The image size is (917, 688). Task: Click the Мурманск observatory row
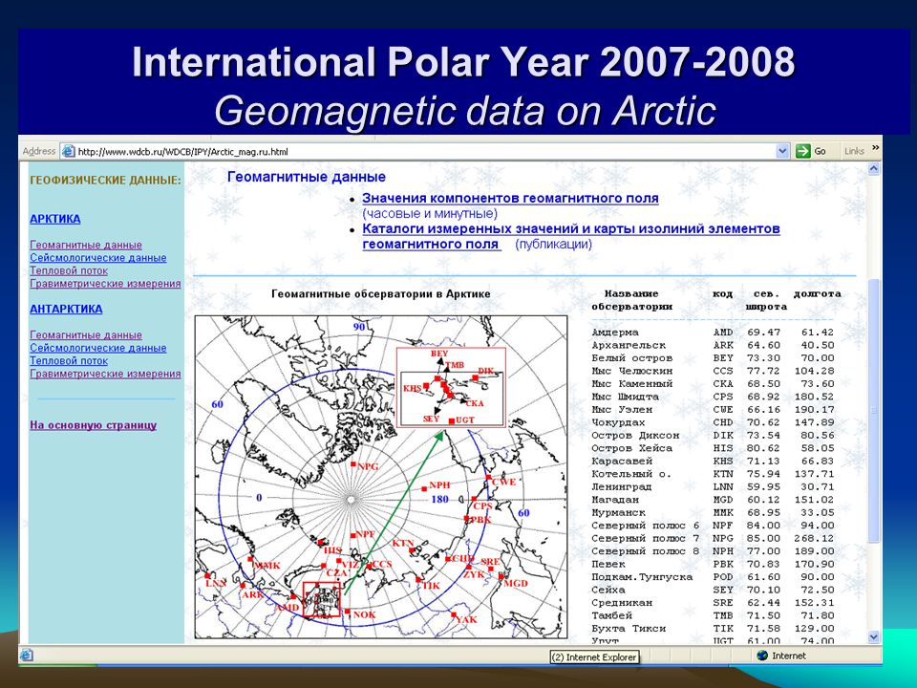713,512
